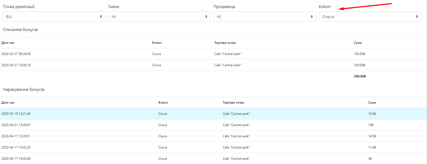Click the Сума header in Списання бонусів table
The image size is (428, 164).
[x=358, y=43]
